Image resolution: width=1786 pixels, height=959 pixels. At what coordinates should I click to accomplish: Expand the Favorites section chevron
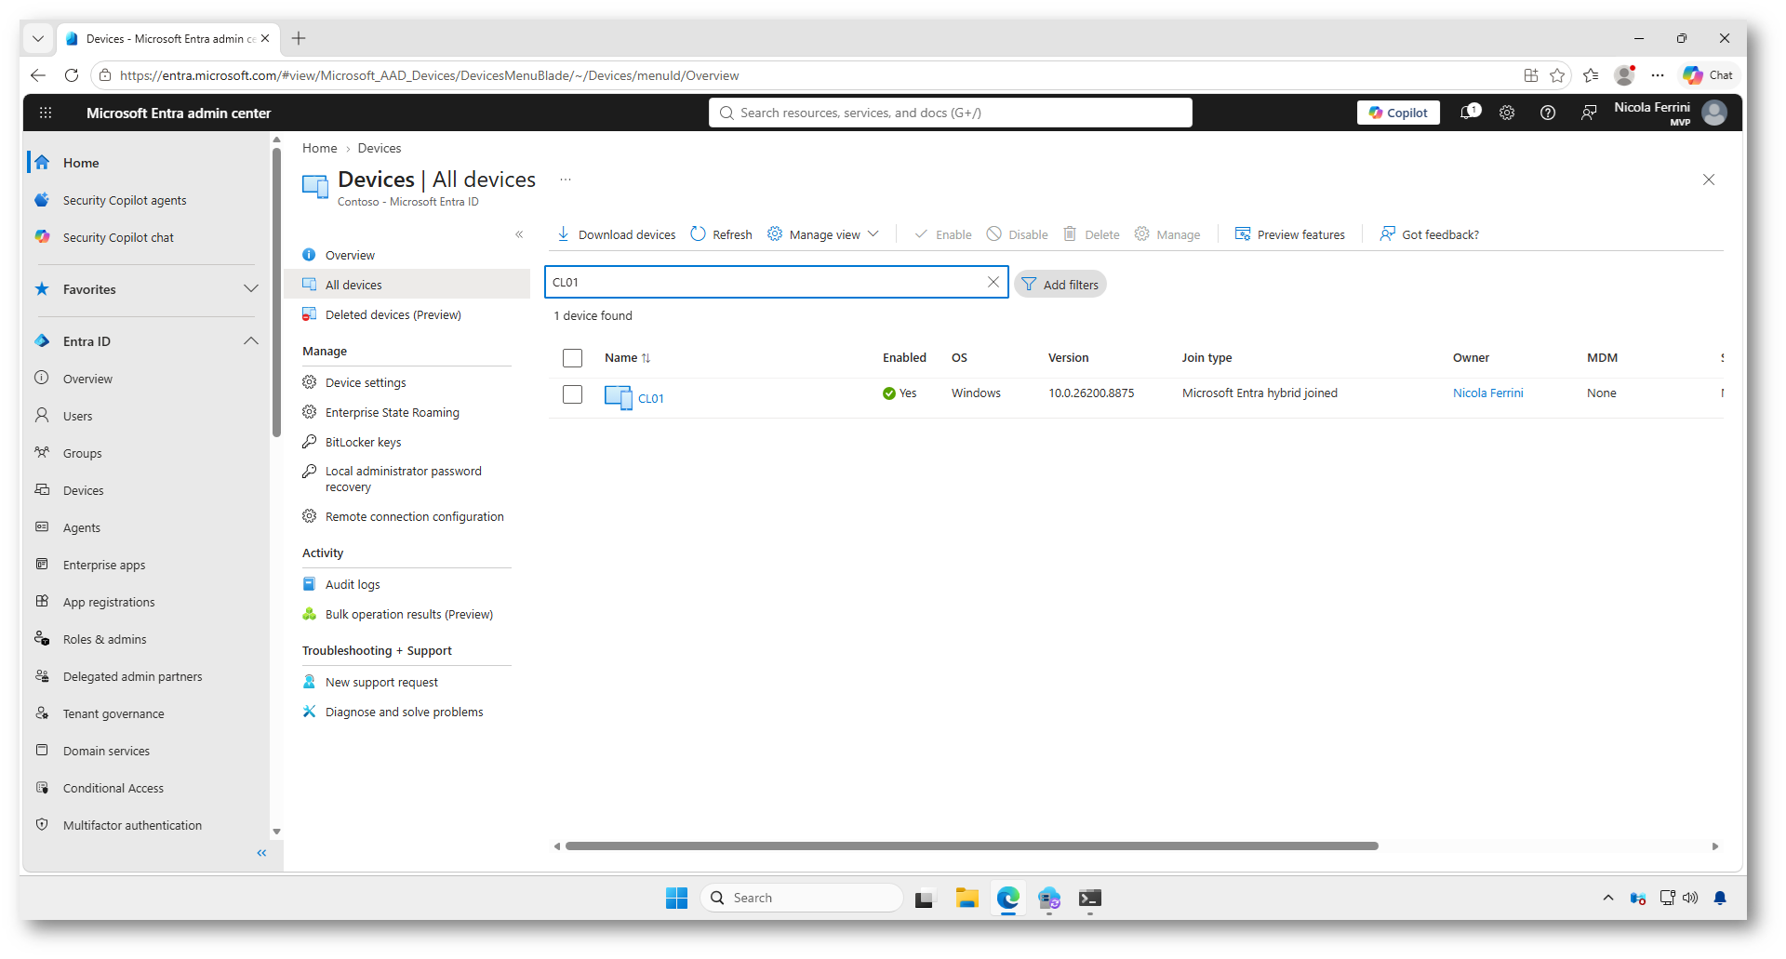pyautogui.click(x=250, y=289)
